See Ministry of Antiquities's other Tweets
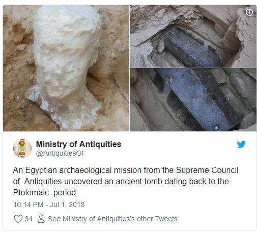 [112, 219]
